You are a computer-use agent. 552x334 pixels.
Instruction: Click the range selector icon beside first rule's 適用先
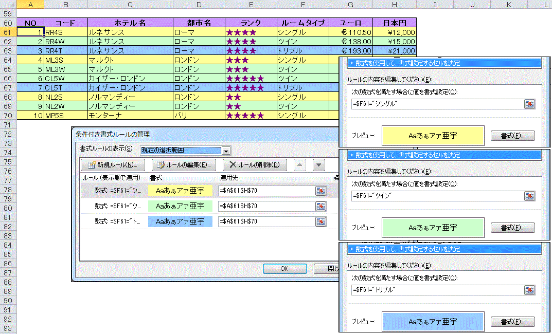pyautogui.click(x=321, y=191)
